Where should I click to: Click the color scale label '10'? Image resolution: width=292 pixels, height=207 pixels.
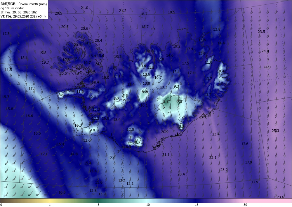pyautogui.click(x=148, y=205)
